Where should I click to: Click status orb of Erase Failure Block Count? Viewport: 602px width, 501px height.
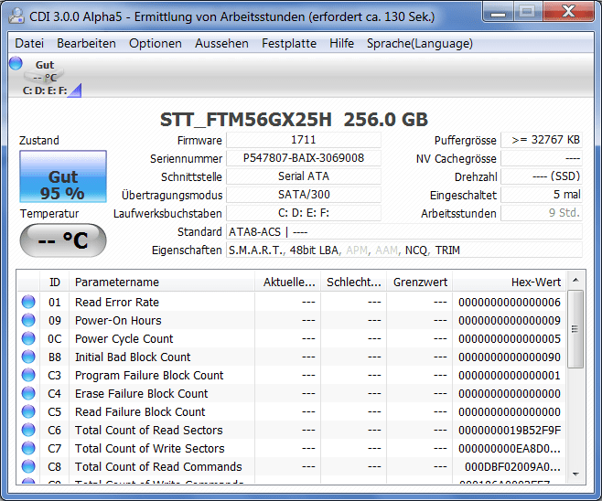28,393
